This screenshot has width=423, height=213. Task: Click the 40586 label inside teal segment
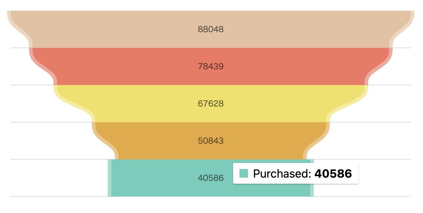point(211,178)
